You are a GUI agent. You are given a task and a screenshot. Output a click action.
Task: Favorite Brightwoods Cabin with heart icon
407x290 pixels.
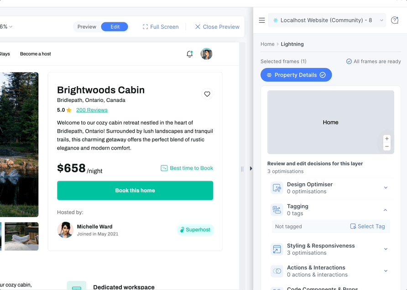207,94
